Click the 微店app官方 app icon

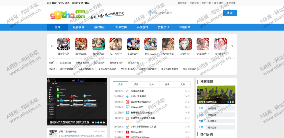click(128, 132)
